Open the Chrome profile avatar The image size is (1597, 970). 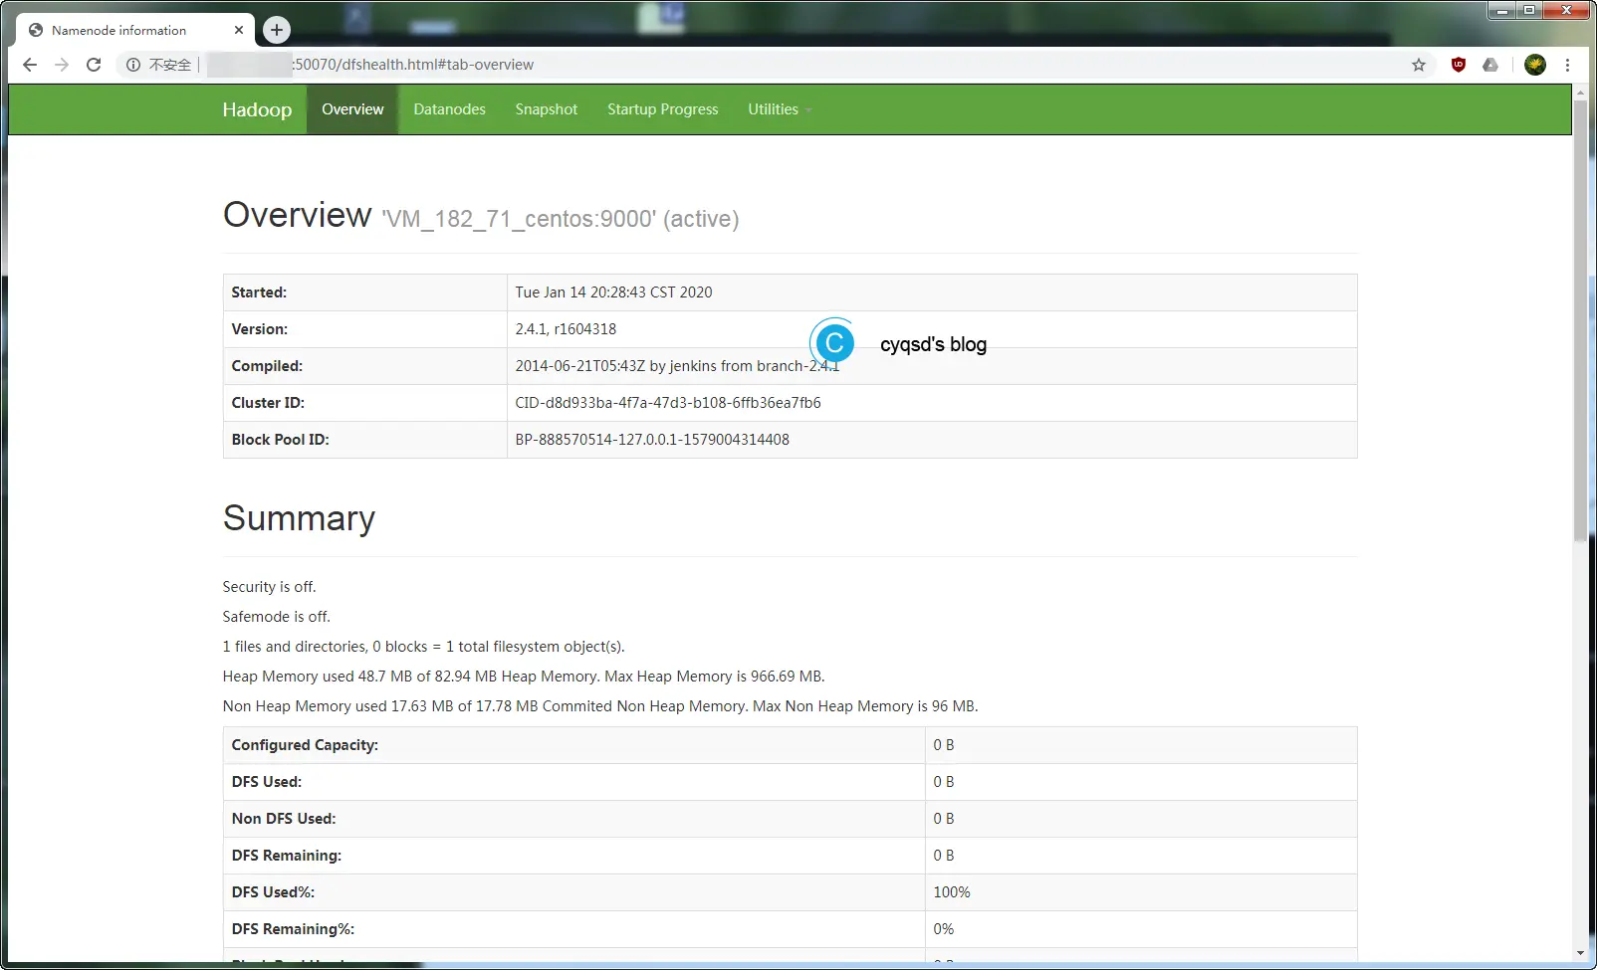tap(1535, 65)
